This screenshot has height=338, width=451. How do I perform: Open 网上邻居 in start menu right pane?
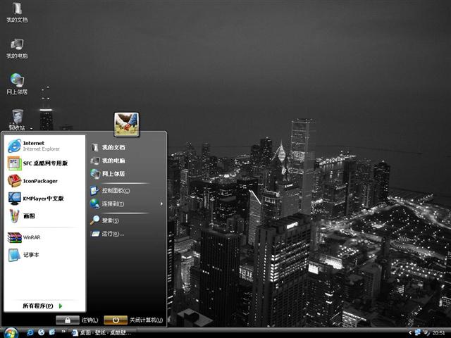[x=108, y=174]
